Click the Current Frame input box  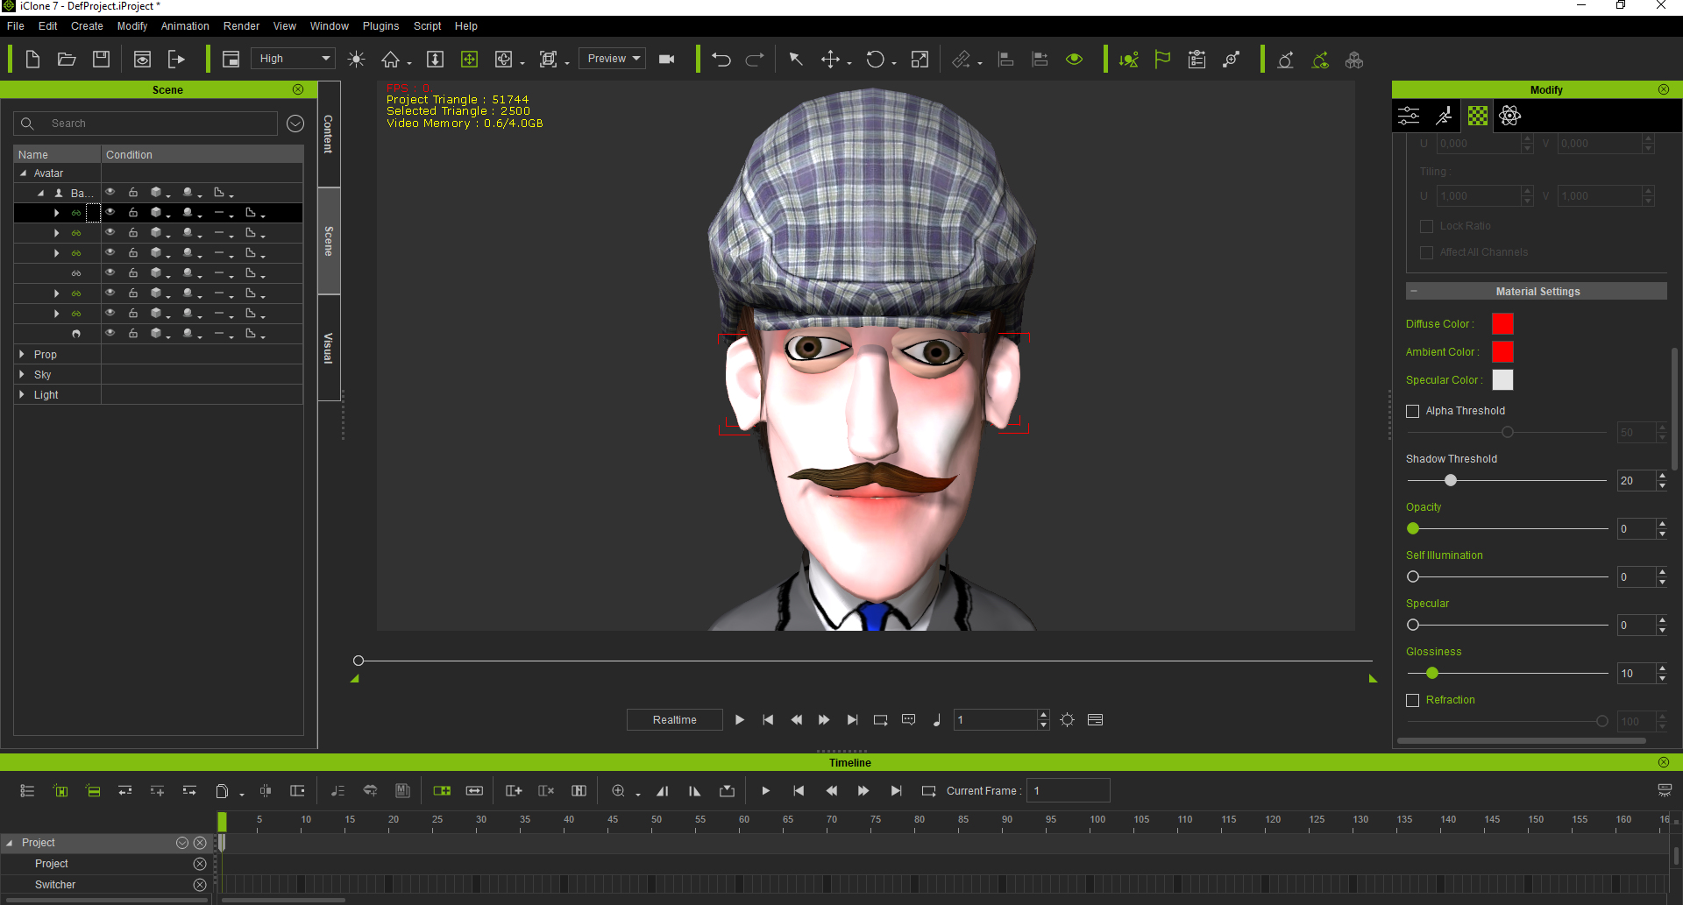click(x=1068, y=791)
